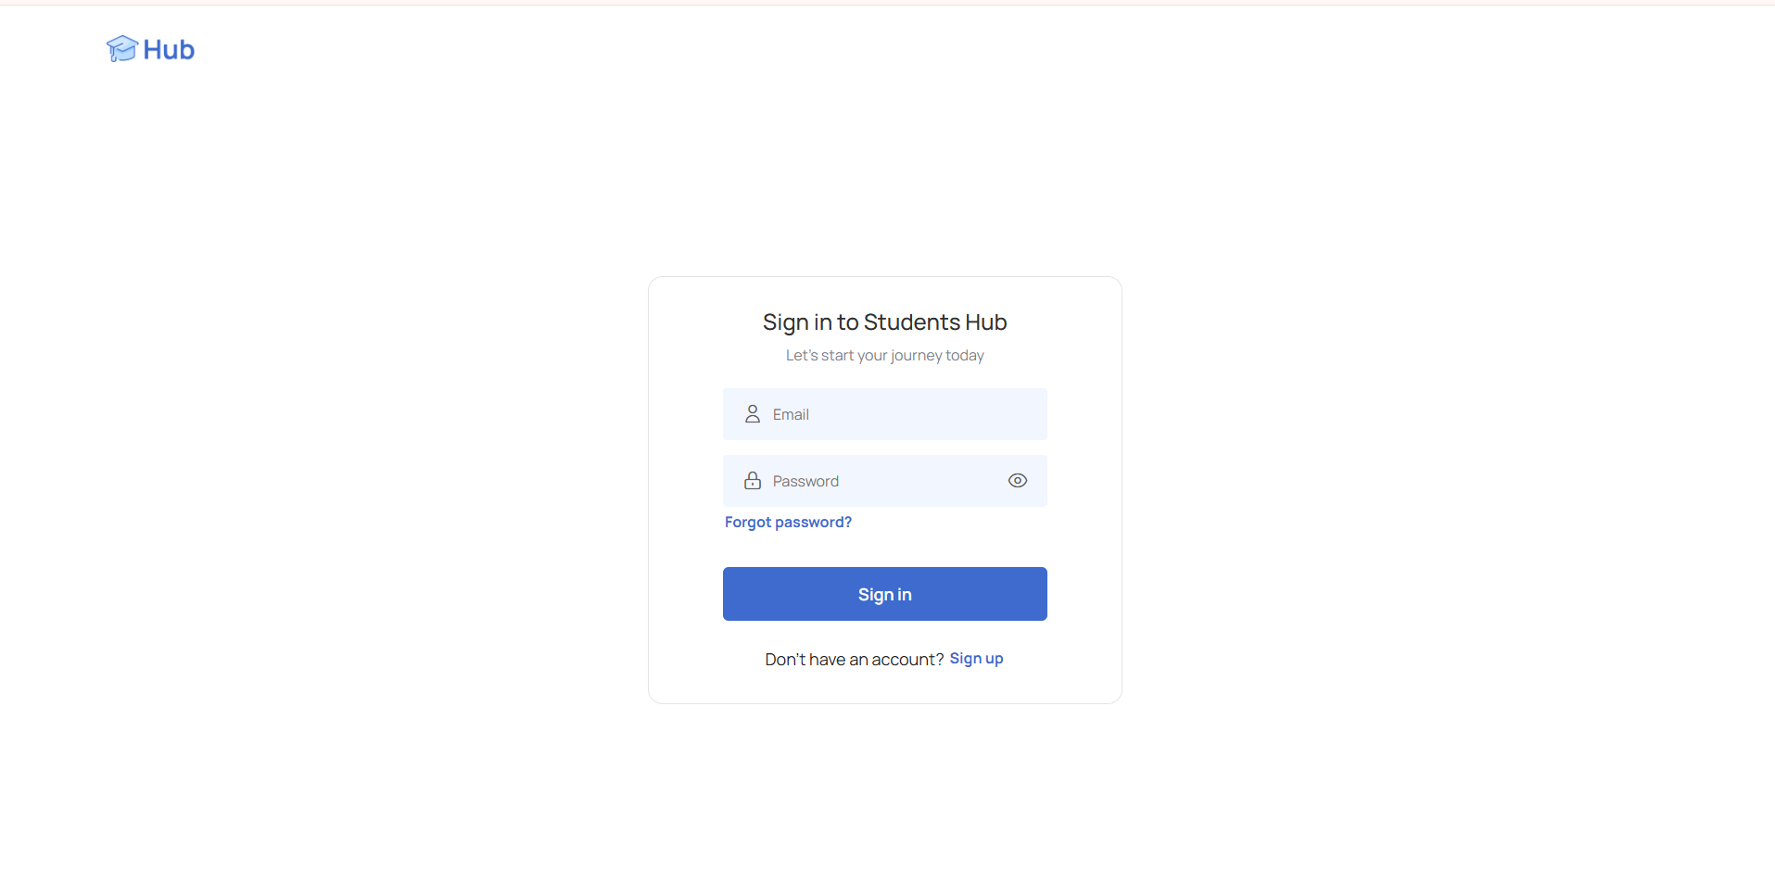This screenshot has width=1775, height=883.
Task: Click the "Sign in to Students Hub" heading
Action: pos(884,322)
